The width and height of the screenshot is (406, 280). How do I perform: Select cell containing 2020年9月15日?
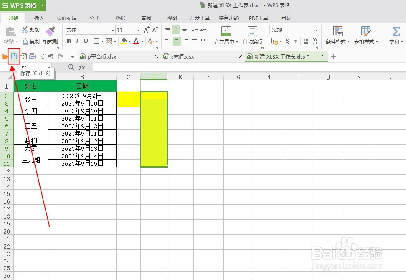82,163
